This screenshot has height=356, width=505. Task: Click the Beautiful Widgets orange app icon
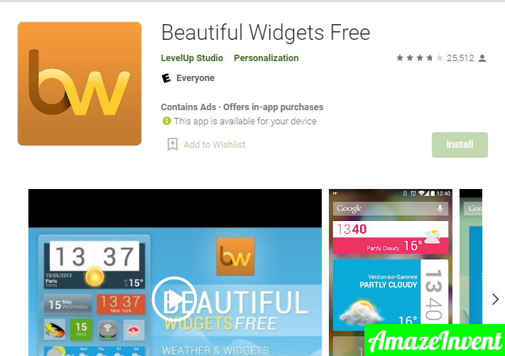[80, 84]
